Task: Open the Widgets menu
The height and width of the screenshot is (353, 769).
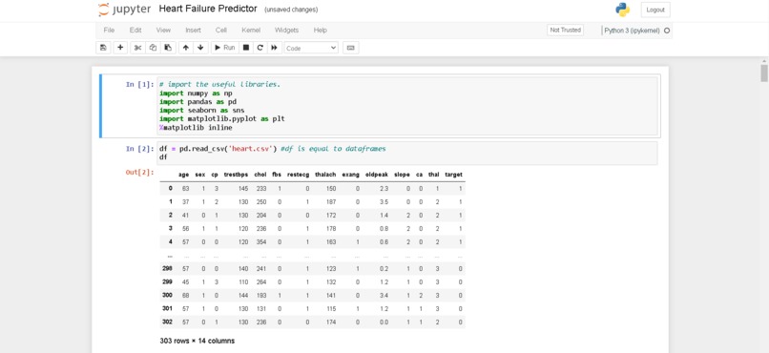Action: (x=286, y=30)
